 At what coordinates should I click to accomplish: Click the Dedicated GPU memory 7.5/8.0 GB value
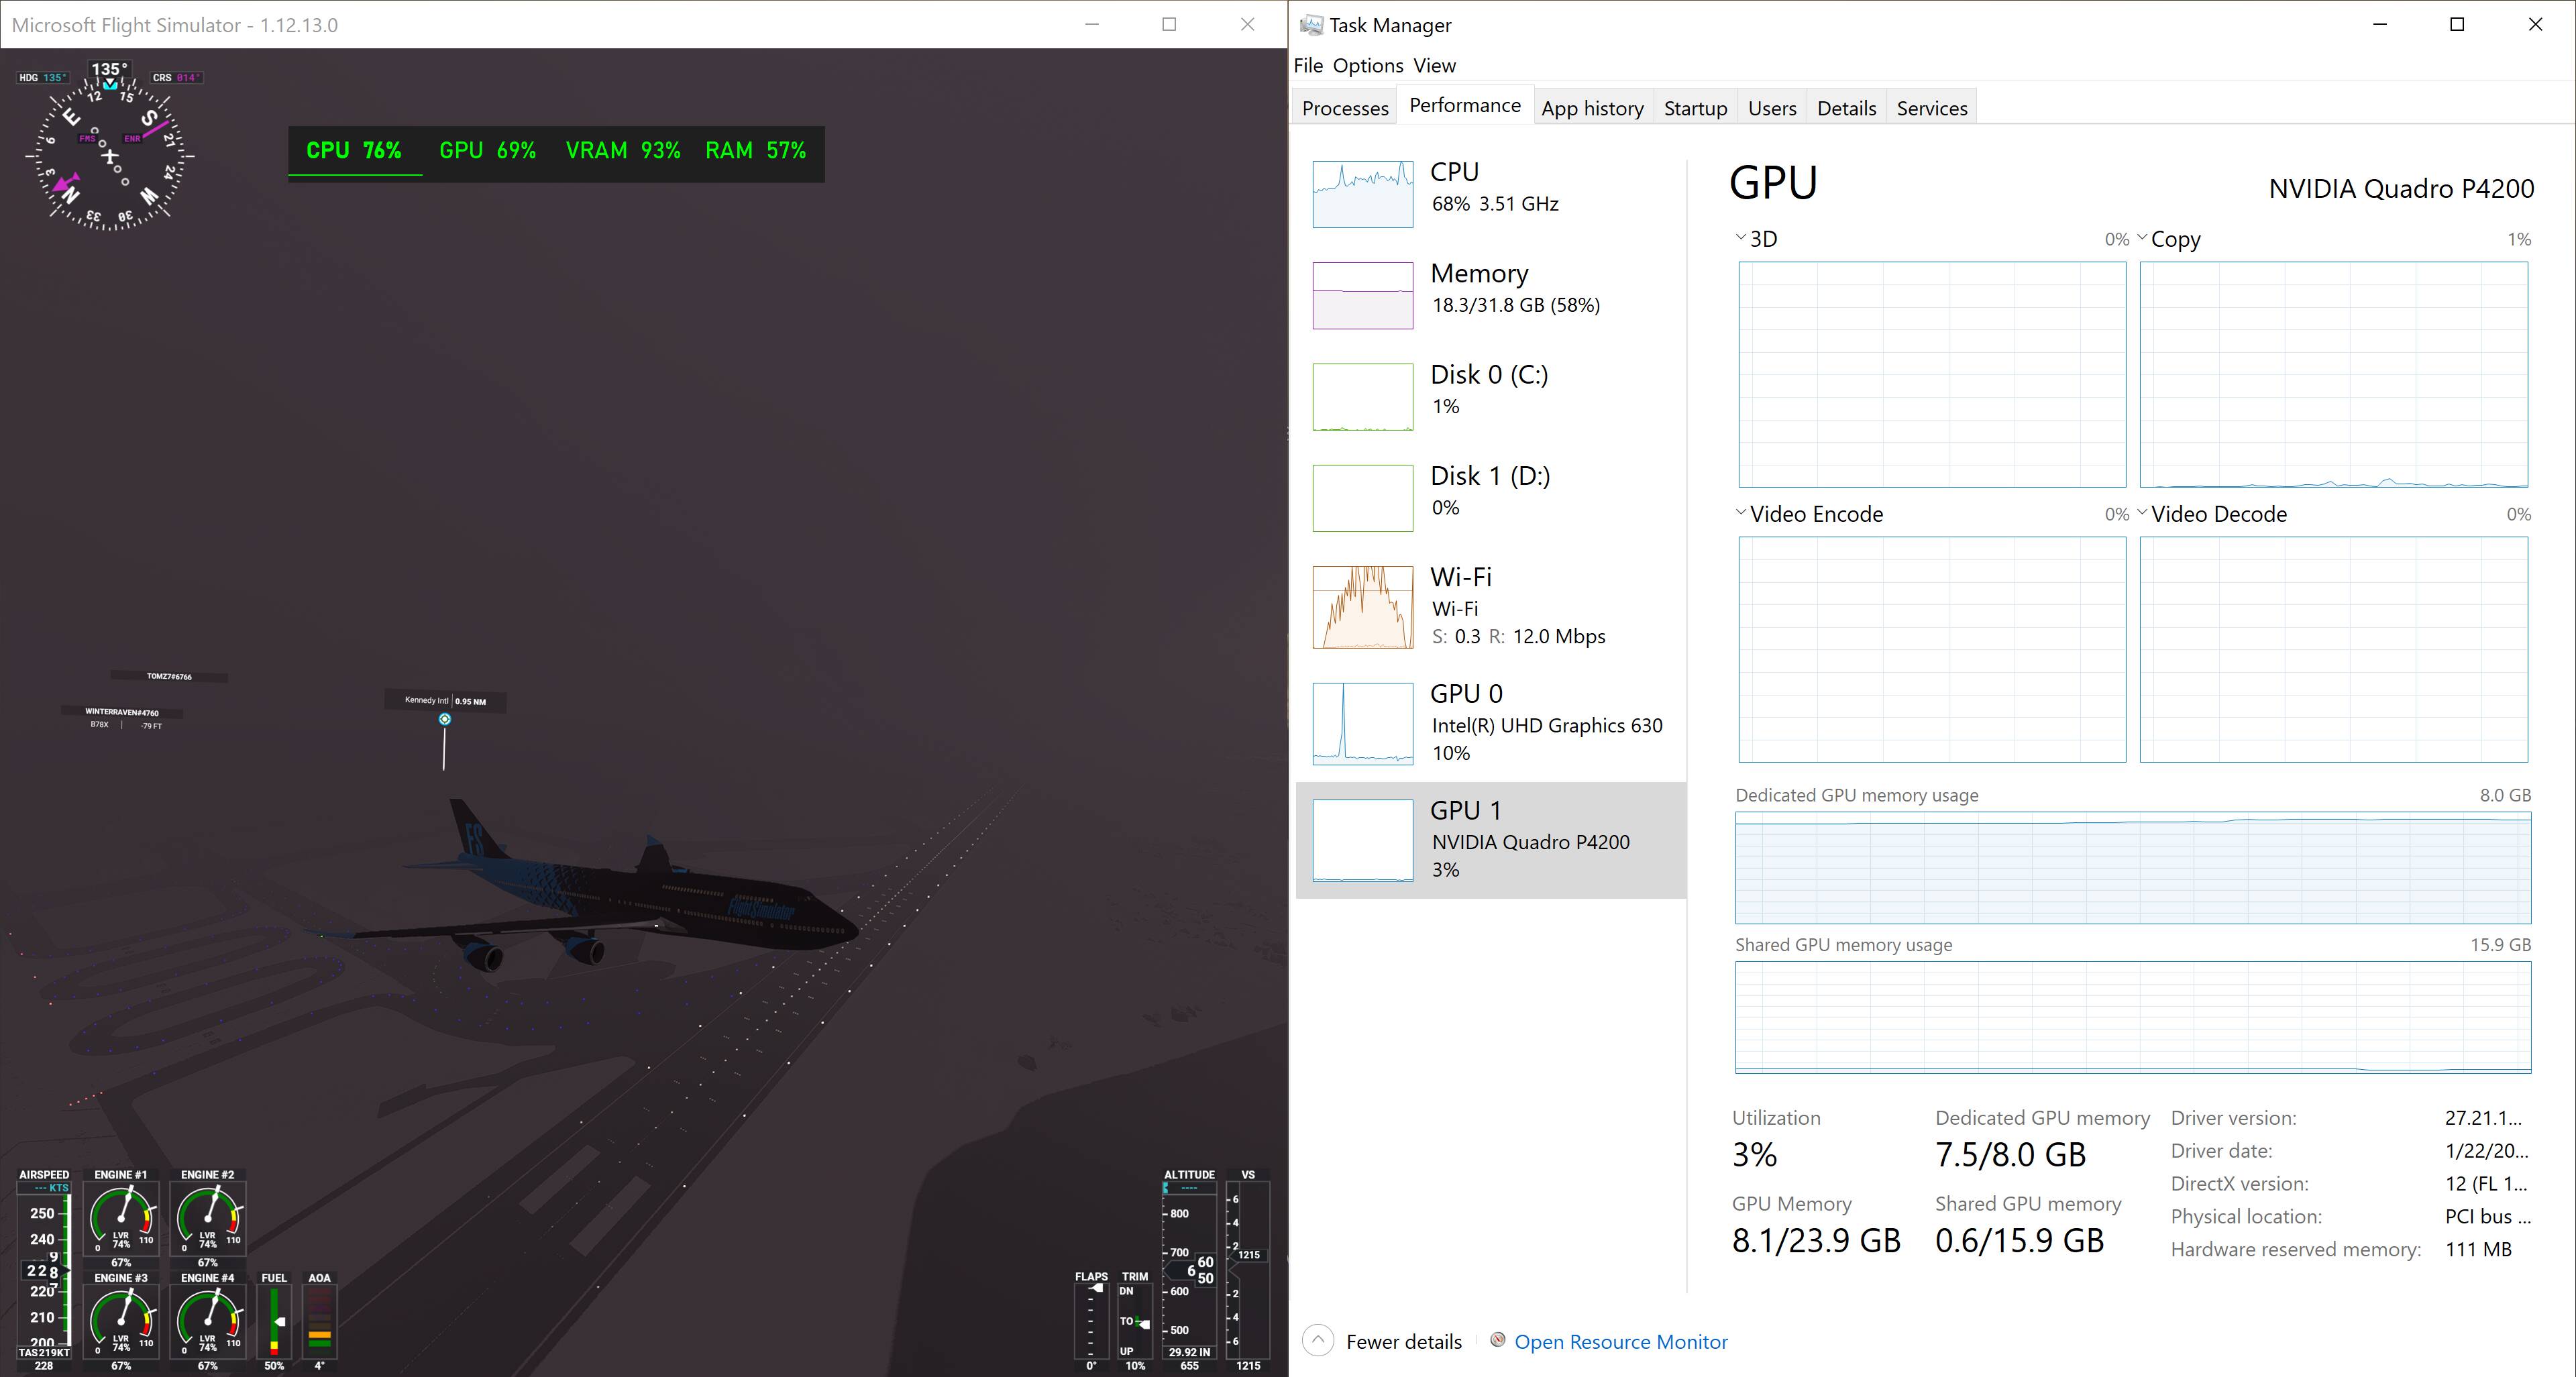point(2011,1155)
